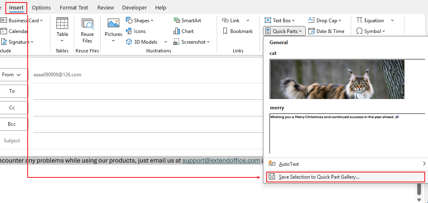Open the Format Text tab
The width and height of the screenshot is (428, 203).
[74, 8]
